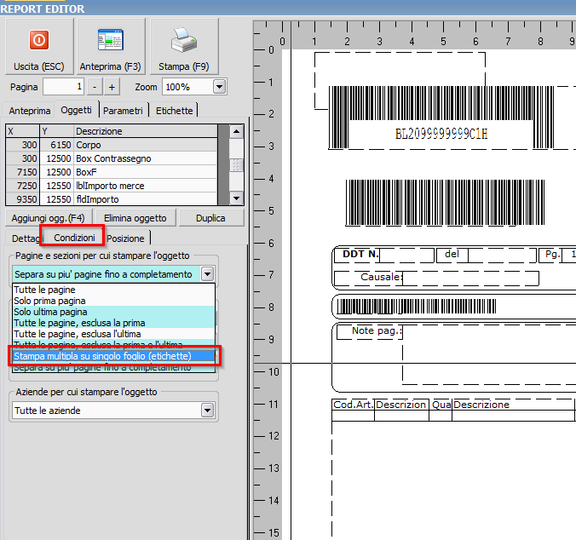Open the Condizioni sub-tab
576x540 pixels.
74,238
